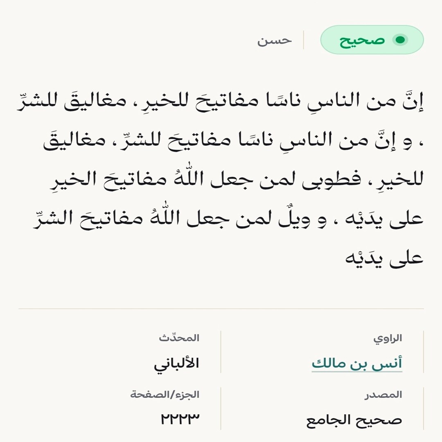The height and width of the screenshot is (442, 442).
Task: Click the الراوي field label
Action: point(388,338)
